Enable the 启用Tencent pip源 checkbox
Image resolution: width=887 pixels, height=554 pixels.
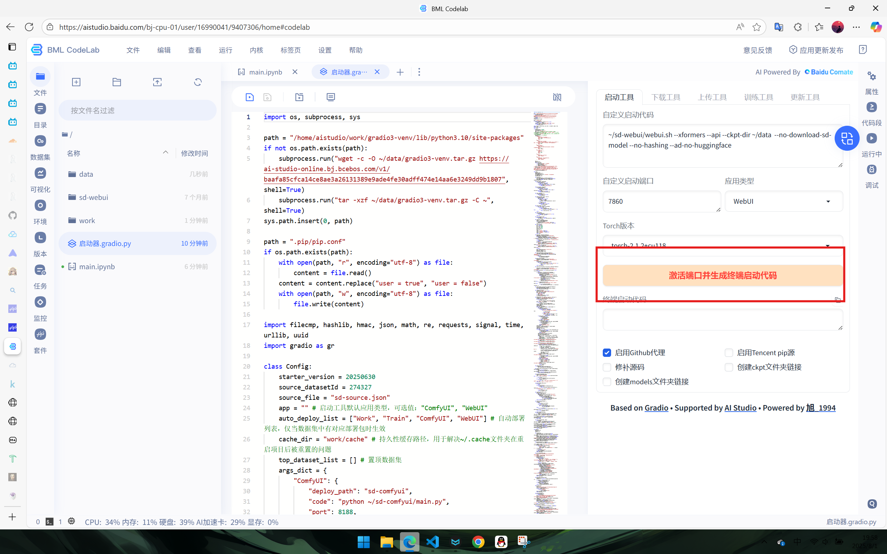point(729,352)
